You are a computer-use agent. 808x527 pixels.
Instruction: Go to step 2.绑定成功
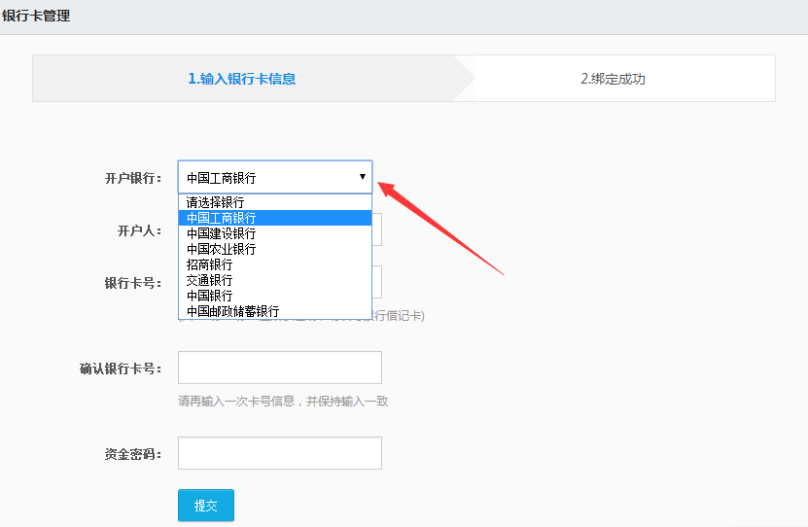coord(613,79)
